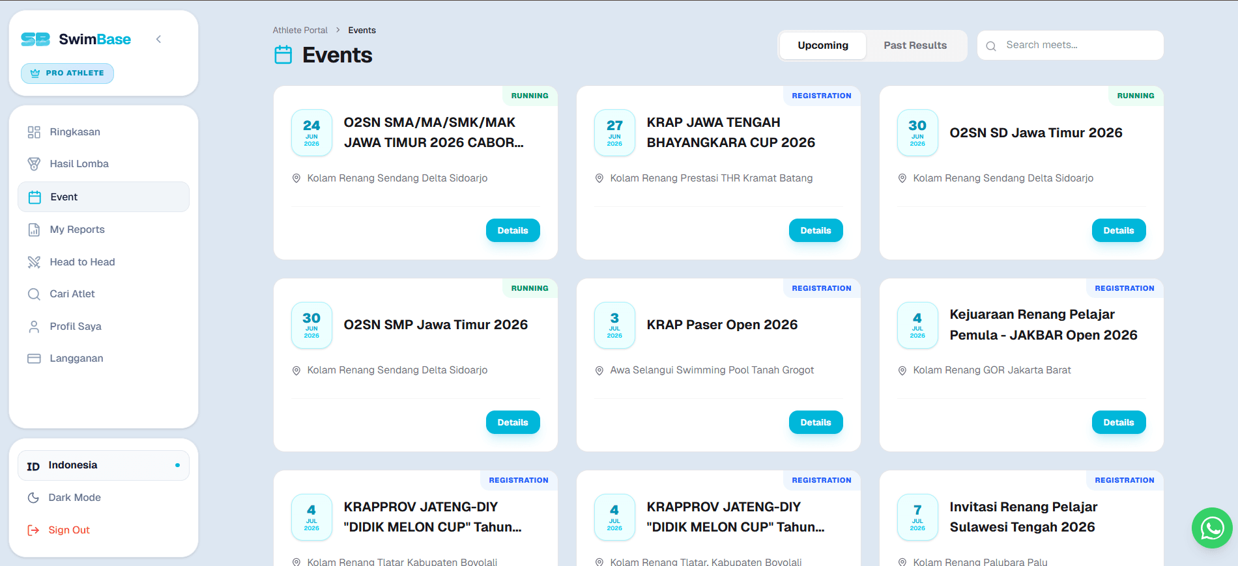Screen dimensions: 1238x566
Task: Open the Indonesia language selector
Action: pos(104,465)
